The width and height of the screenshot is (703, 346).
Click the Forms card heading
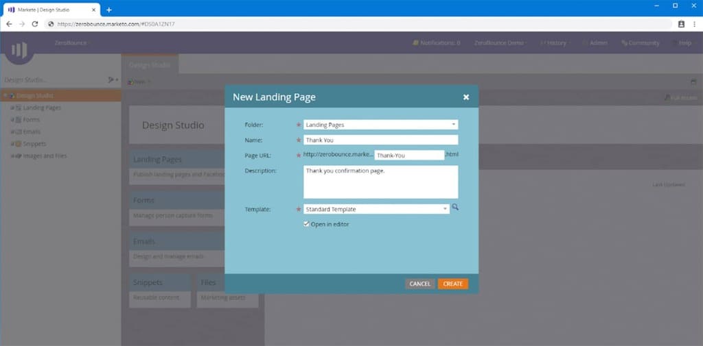pyautogui.click(x=143, y=200)
